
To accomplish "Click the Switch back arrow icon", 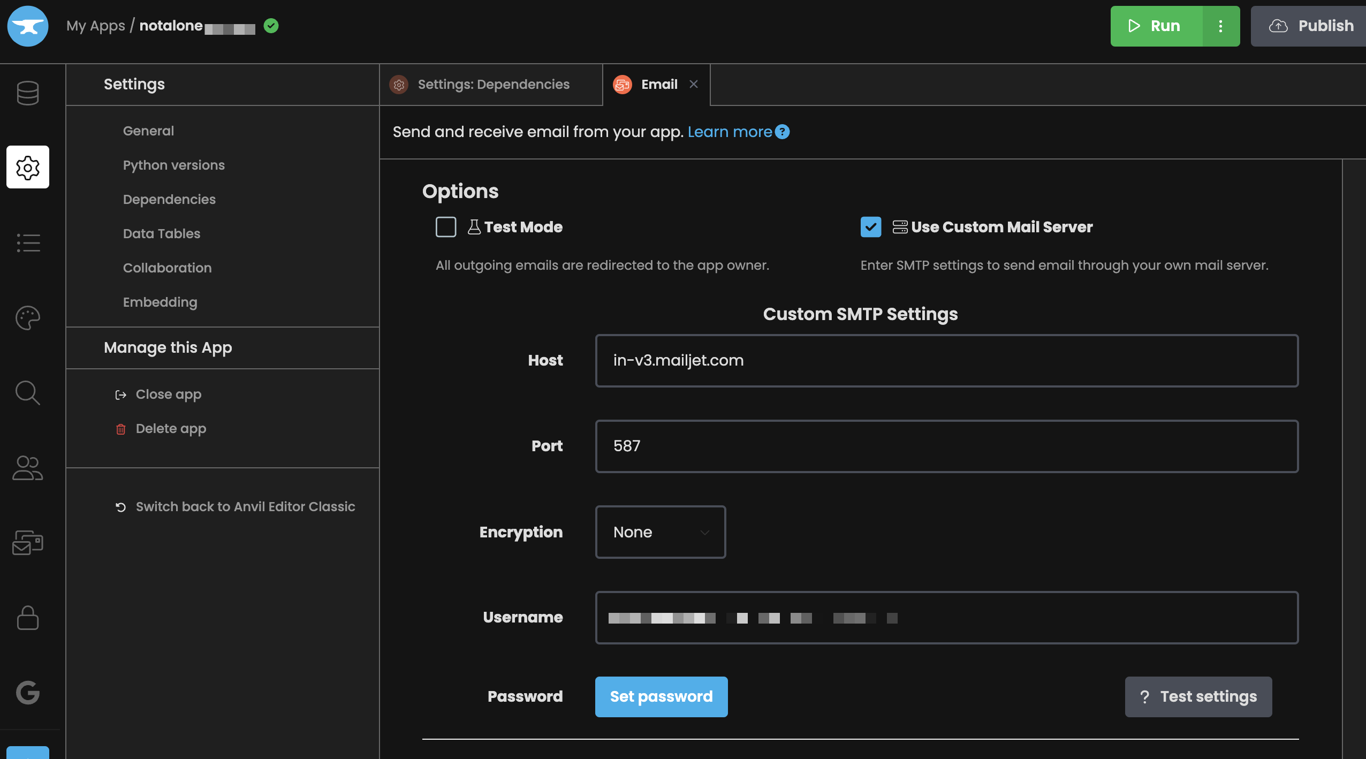I will [121, 507].
